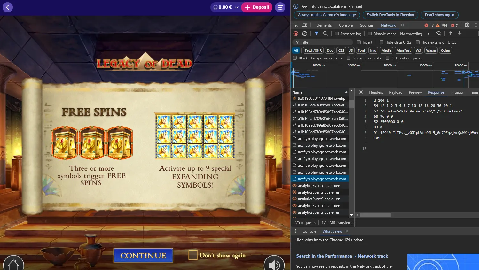
Task: Click Always match Chrome's language
Action: point(327,15)
